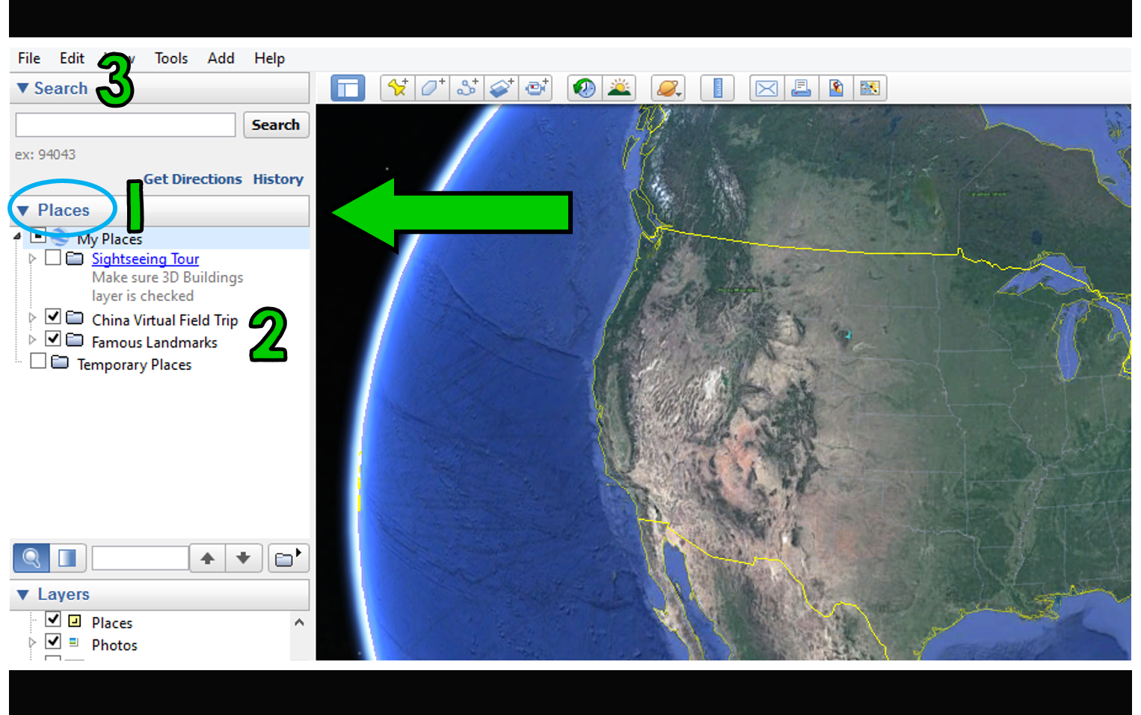Start recording a tour
Screen dimensions: 1141x715
click(x=536, y=87)
